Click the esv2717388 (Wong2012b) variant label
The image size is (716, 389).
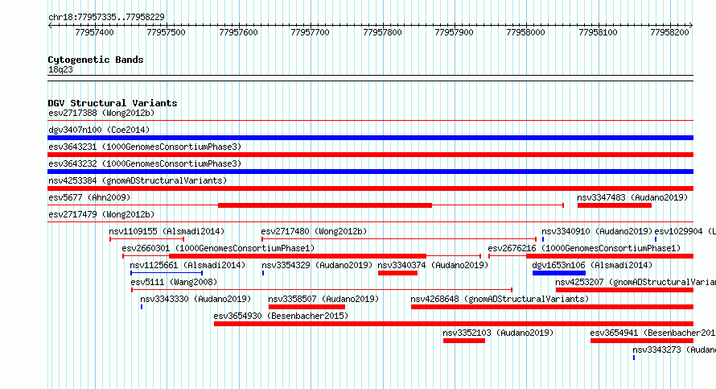click(101, 113)
